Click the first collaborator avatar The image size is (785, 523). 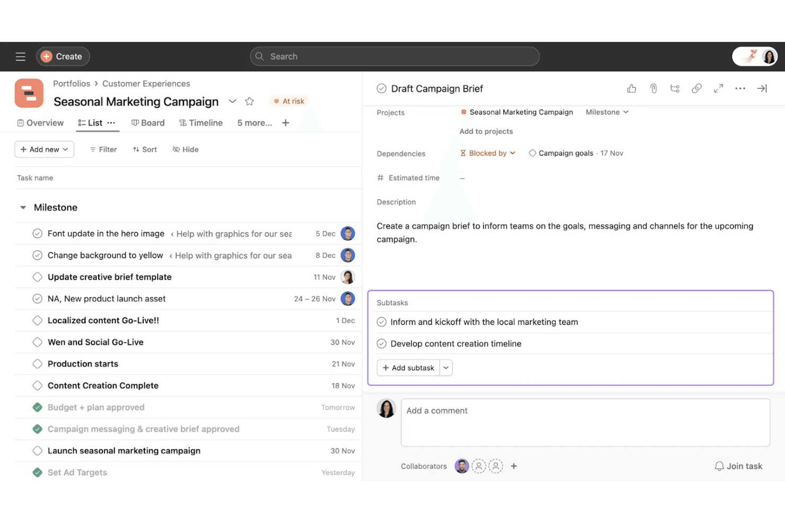click(x=462, y=466)
